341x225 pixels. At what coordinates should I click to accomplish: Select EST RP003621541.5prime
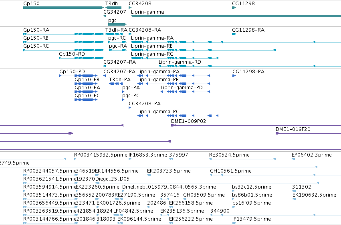(50, 183)
